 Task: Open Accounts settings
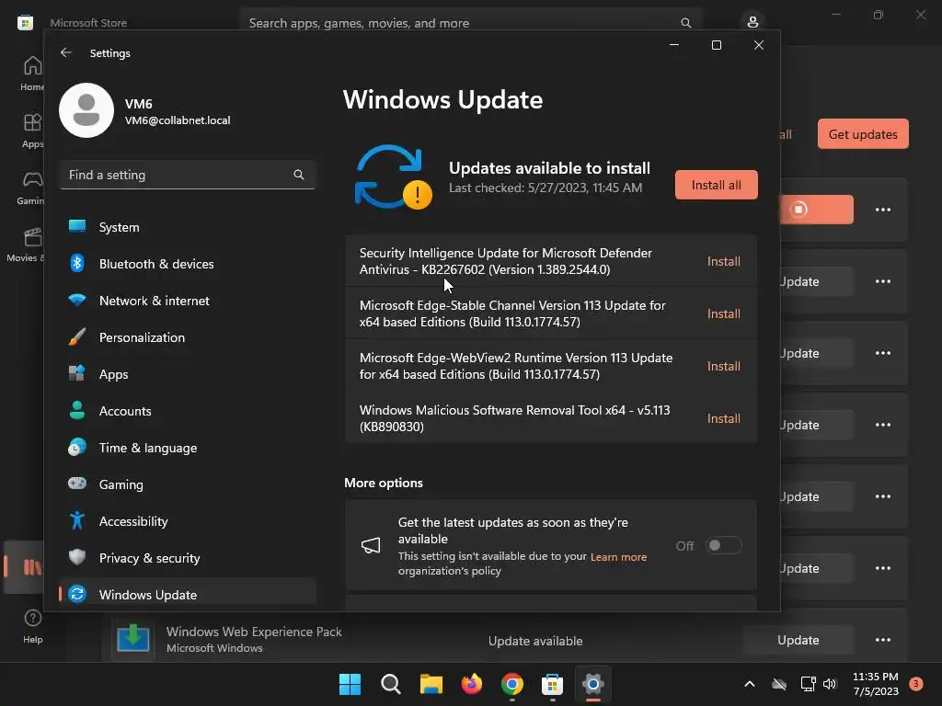(188, 411)
